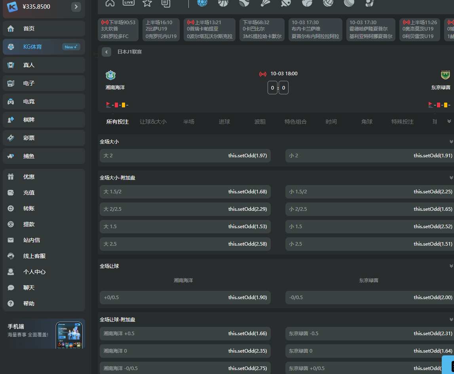The width and height of the screenshot is (454, 374).
Task: Open 线上客服 customer service
Action: click(34, 256)
